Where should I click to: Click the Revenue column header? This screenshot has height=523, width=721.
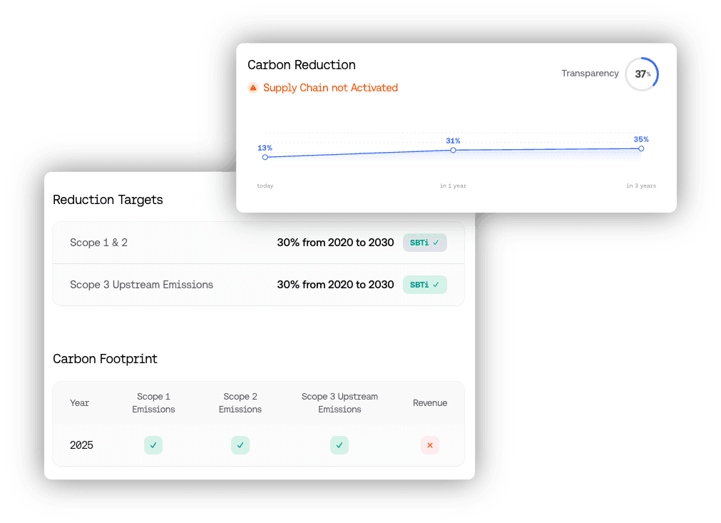coord(430,403)
